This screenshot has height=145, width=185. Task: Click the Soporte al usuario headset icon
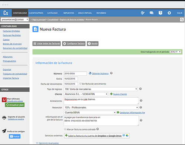(x=4, y=118)
